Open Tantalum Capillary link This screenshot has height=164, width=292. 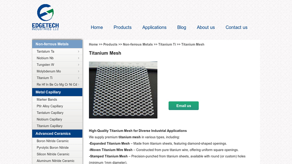pyautogui.click(x=50, y=113)
